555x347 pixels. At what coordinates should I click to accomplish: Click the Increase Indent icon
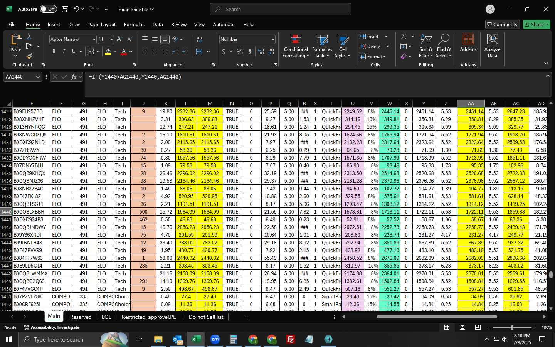185,52
